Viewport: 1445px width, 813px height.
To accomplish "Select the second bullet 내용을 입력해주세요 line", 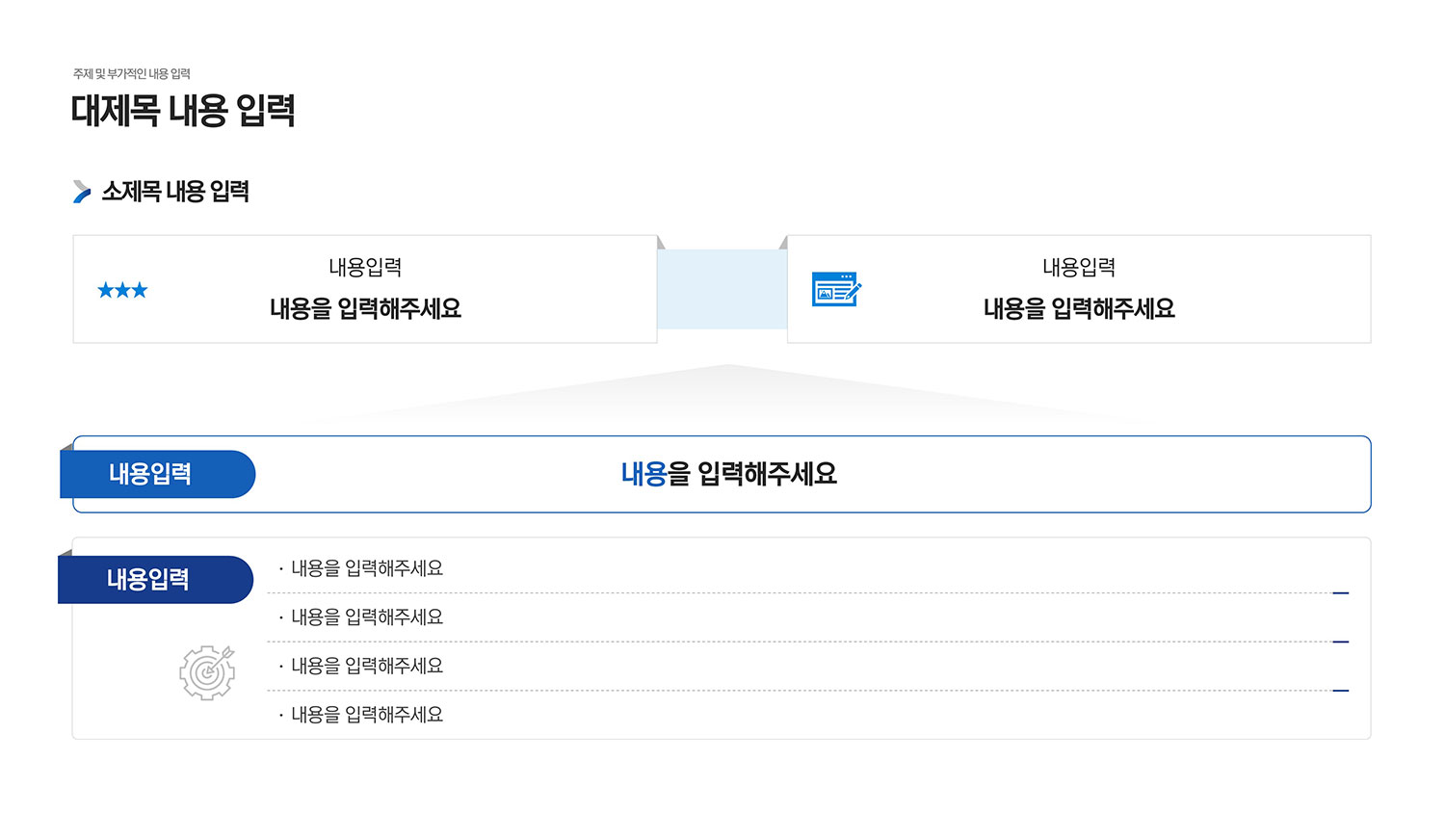I will pos(361,617).
